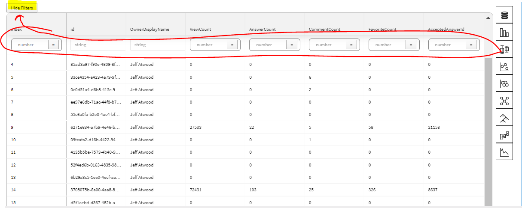Select the bar chart visualization icon
Image resolution: width=522 pixels, height=208 pixels.
click(x=504, y=32)
